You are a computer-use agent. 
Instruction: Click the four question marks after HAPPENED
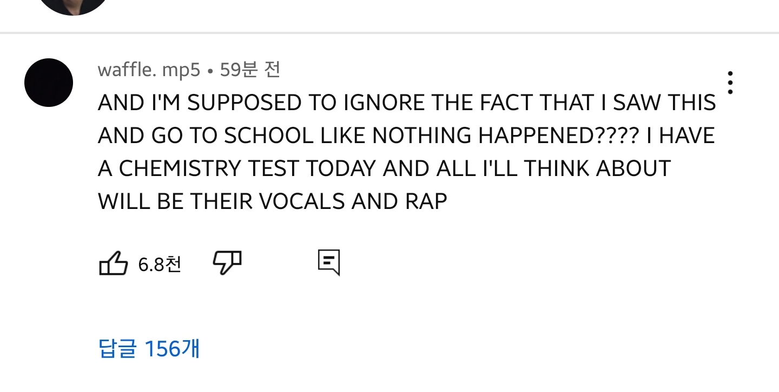click(x=615, y=136)
